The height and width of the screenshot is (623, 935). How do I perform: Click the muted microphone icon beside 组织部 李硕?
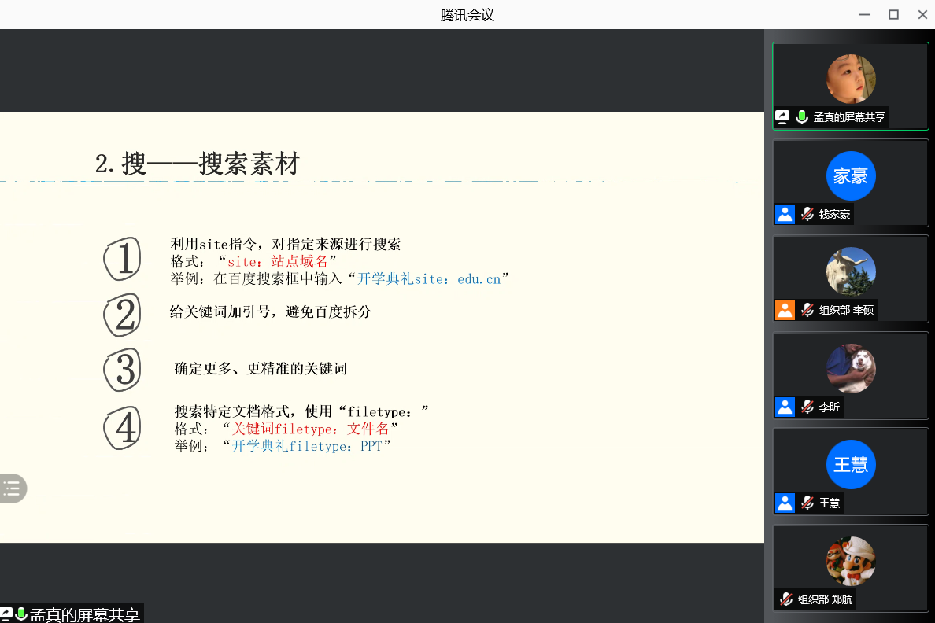[807, 310]
